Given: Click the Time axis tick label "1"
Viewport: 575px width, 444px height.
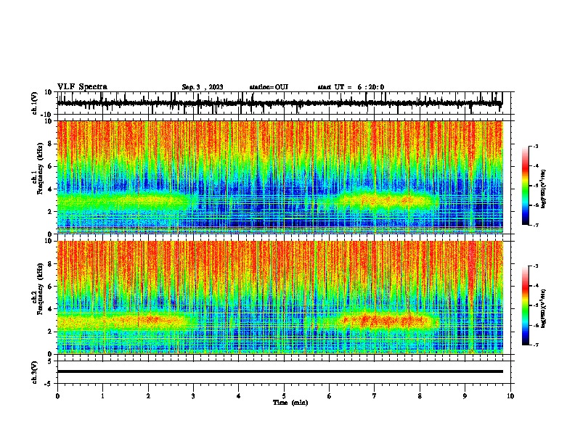Looking at the screenshot, I should point(102,396).
